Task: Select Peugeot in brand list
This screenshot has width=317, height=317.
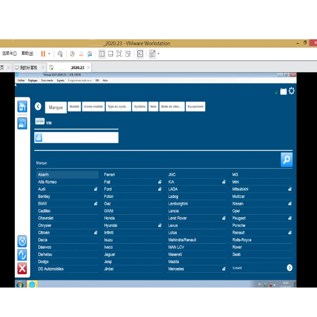Action: 262,218
